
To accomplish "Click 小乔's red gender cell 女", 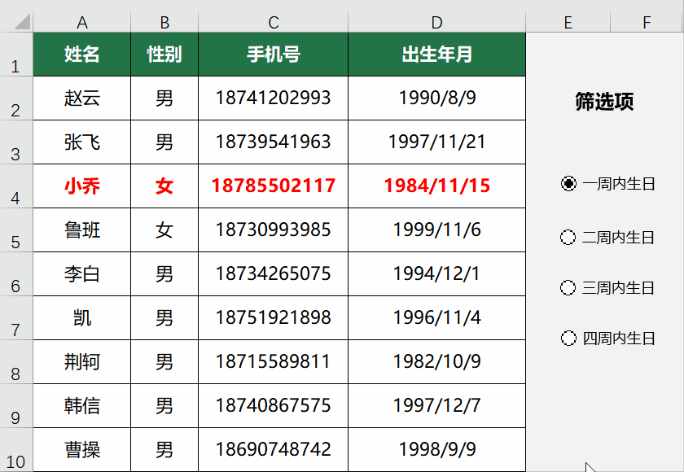I will [x=164, y=186].
